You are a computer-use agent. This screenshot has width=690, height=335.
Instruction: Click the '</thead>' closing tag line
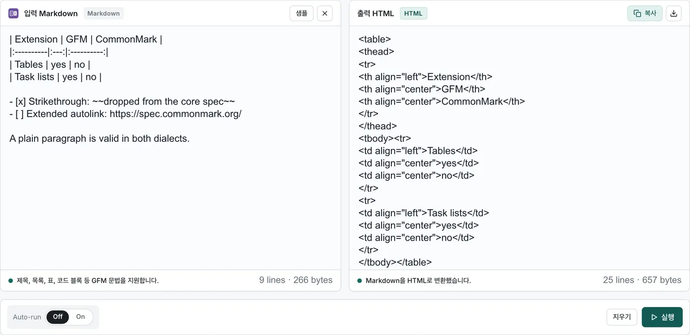tap(378, 126)
